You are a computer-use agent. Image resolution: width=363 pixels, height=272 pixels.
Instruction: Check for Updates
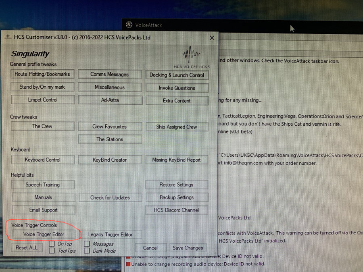coord(110,198)
